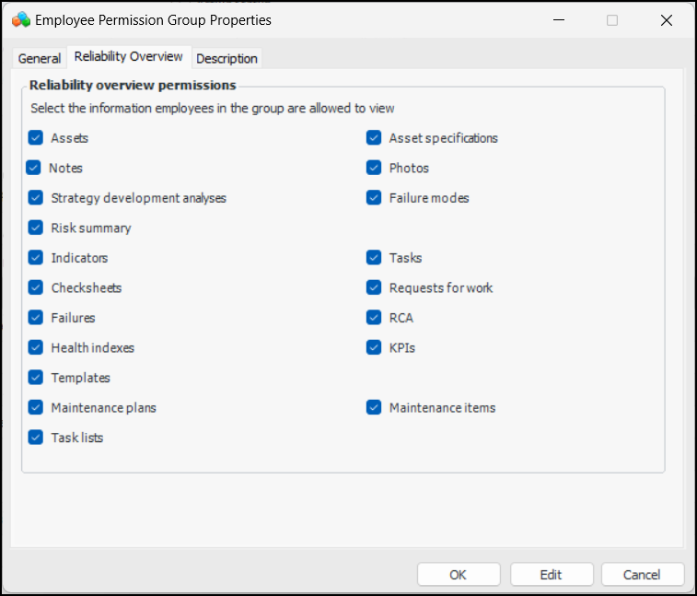Disable the Photos permission
This screenshot has width=697, height=596.
pos(374,168)
